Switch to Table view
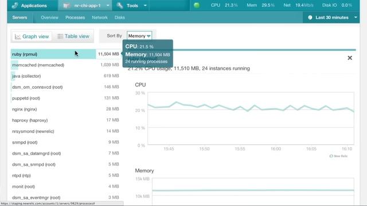 (73, 36)
